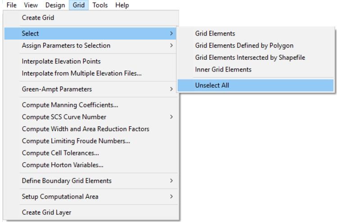Expand Compute SCS Curve Number submenu
This screenshot has width=337, height=222.
tap(64, 117)
